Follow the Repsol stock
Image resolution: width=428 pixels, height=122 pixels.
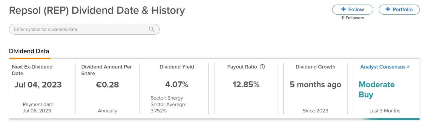(x=352, y=10)
